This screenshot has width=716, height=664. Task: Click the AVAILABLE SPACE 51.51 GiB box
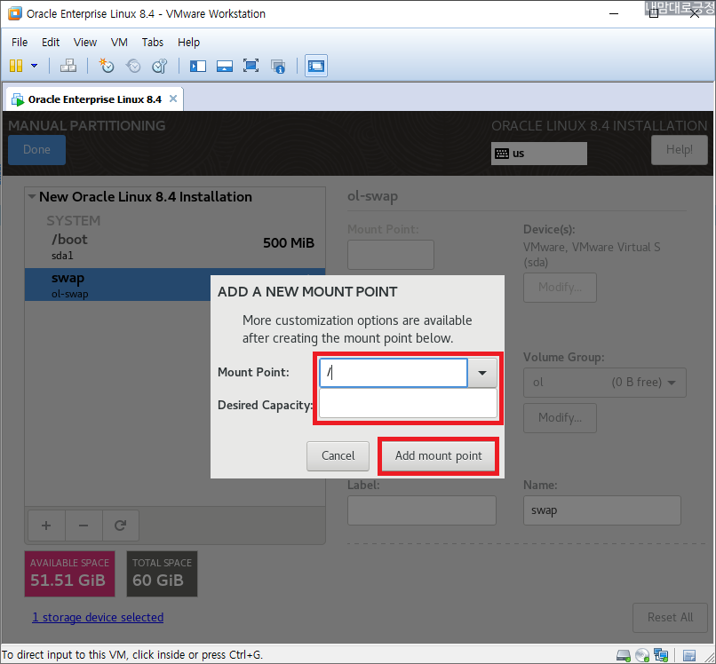click(x=69, y=573)
